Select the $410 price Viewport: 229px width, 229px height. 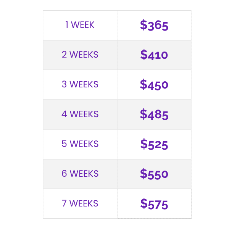(x=154, y=55)
